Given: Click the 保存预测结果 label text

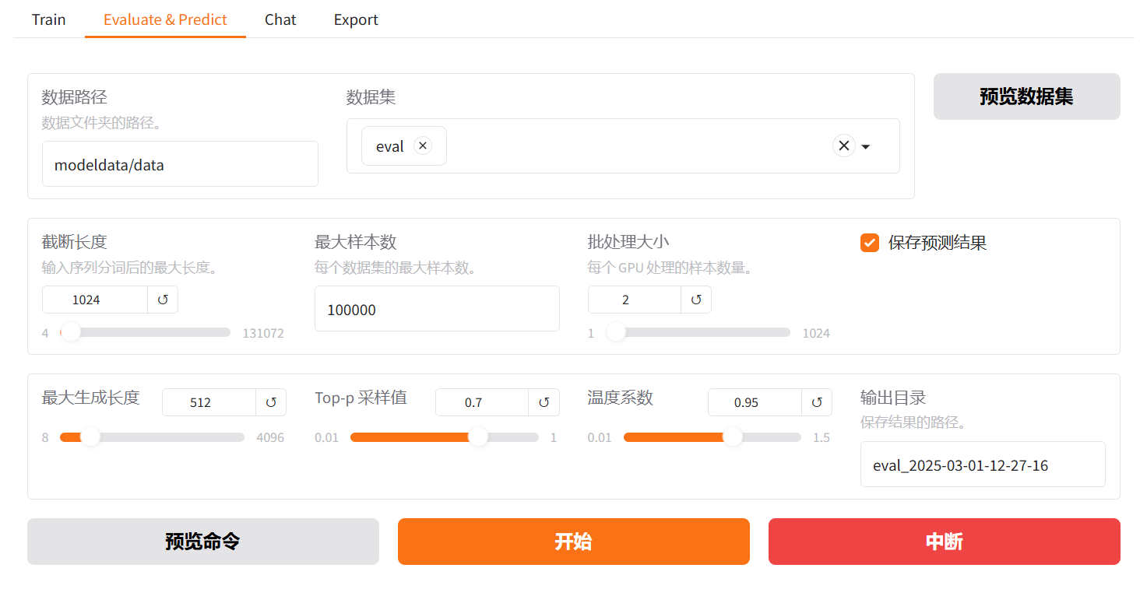Looking at the screenshot, I should tap(938, 243).
